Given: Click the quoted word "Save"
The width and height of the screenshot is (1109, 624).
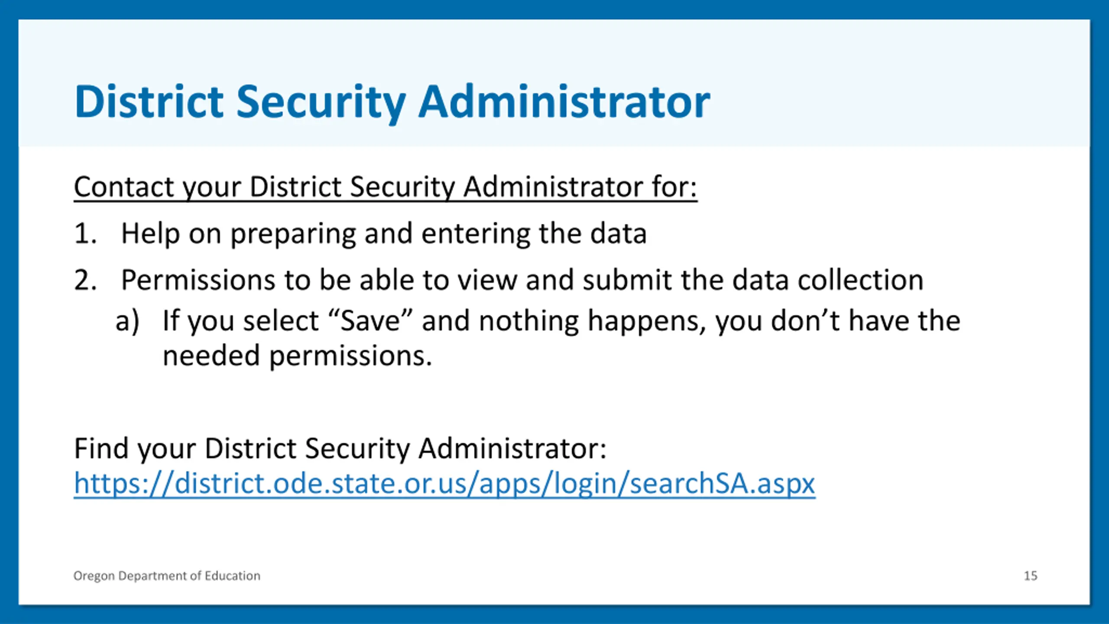Looking at the screenshot, I should [x=370, y=322].
